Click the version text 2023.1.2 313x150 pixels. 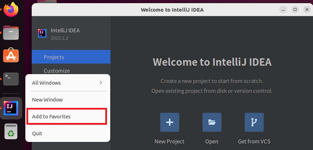[x=60, y=38]
